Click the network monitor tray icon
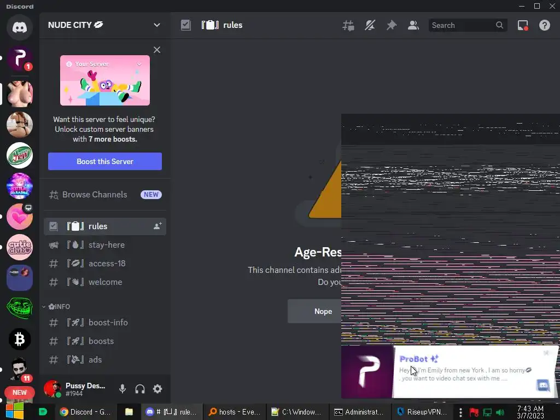 487,412
